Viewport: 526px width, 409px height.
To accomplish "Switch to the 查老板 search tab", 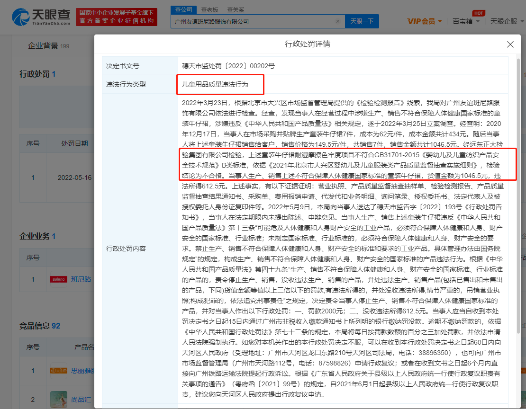I will click(x=209, y=9).
